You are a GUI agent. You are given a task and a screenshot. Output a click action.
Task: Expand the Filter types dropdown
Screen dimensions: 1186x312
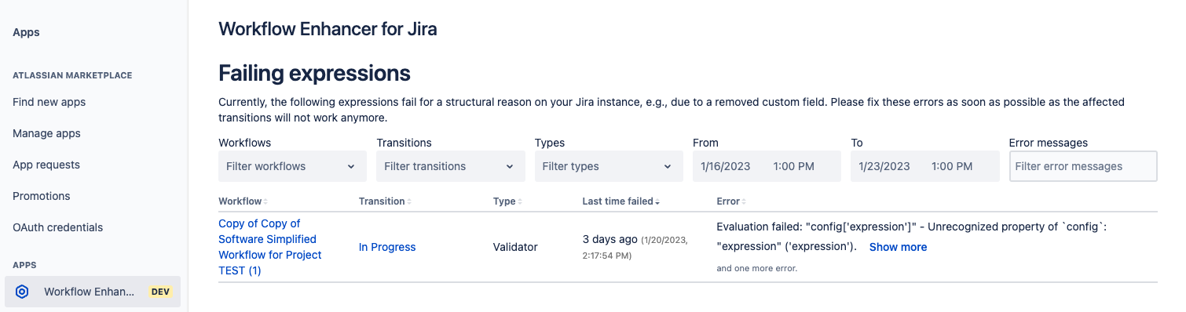(609, 166)
